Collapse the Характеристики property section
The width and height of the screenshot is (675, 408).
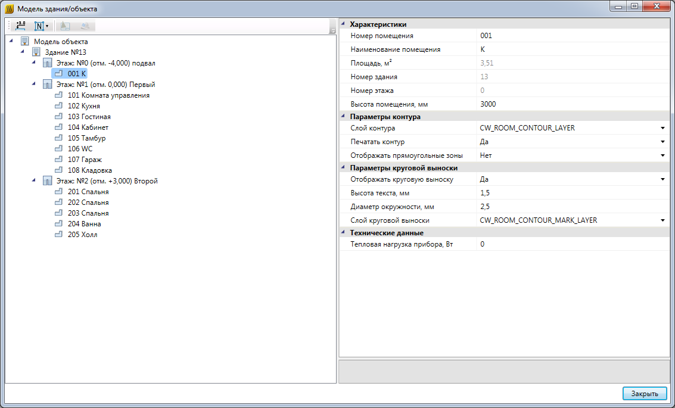[343, 24]
